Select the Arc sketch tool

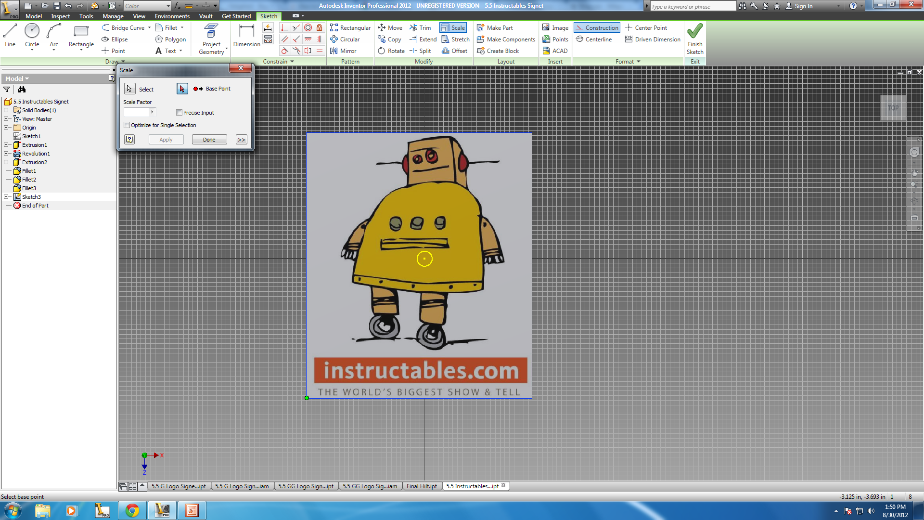coord(53,36)
